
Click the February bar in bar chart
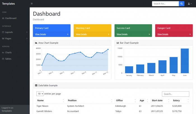[140, 69]
